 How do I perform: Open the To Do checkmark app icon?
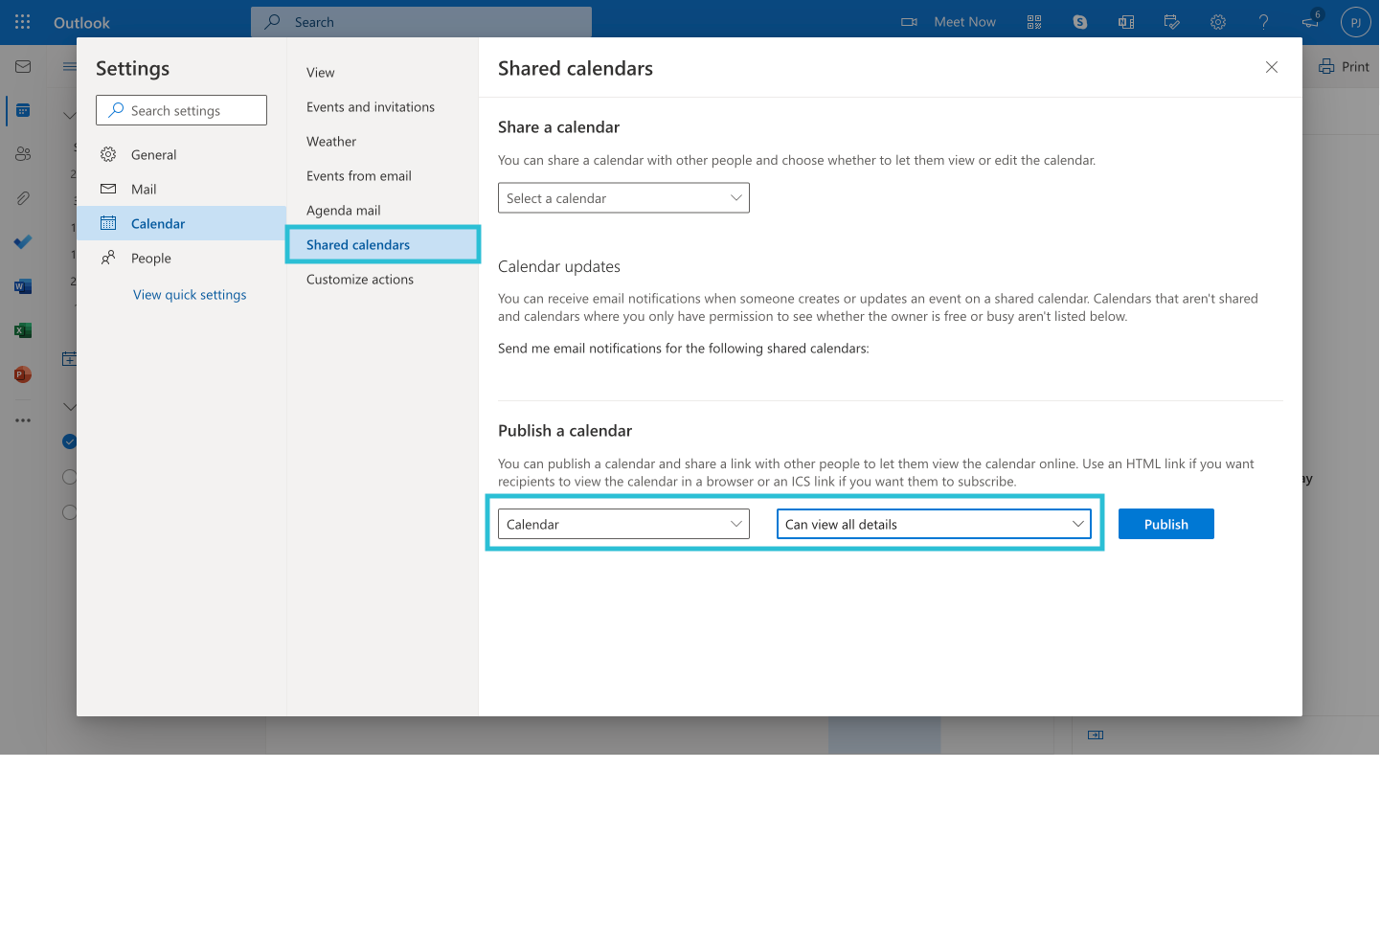pos(23,242)
